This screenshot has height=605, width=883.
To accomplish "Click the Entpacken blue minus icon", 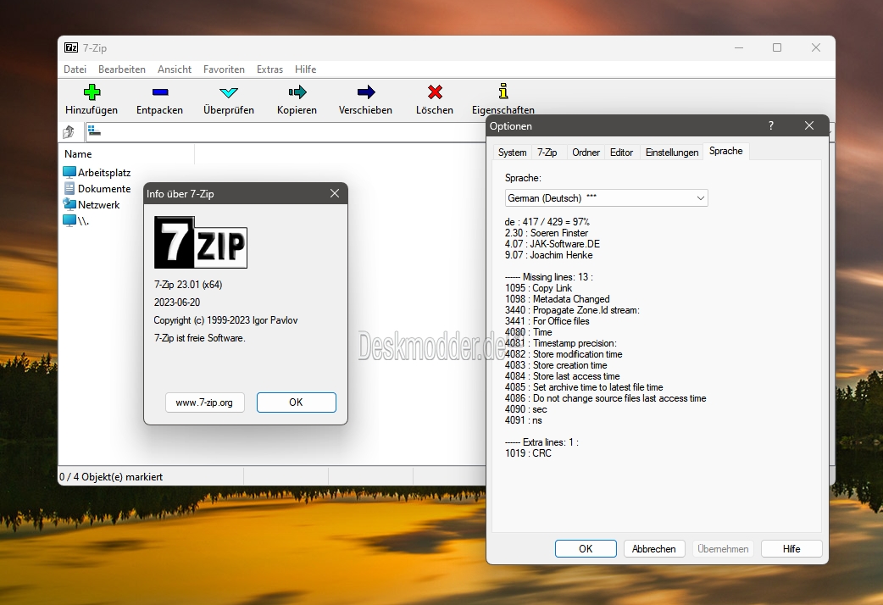I will pos(160,92).
